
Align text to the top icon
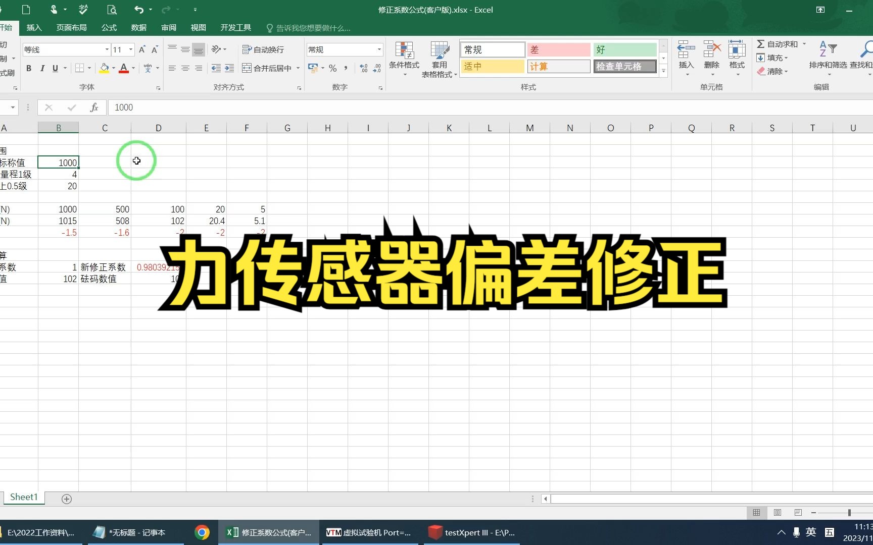tap(172, 49)
